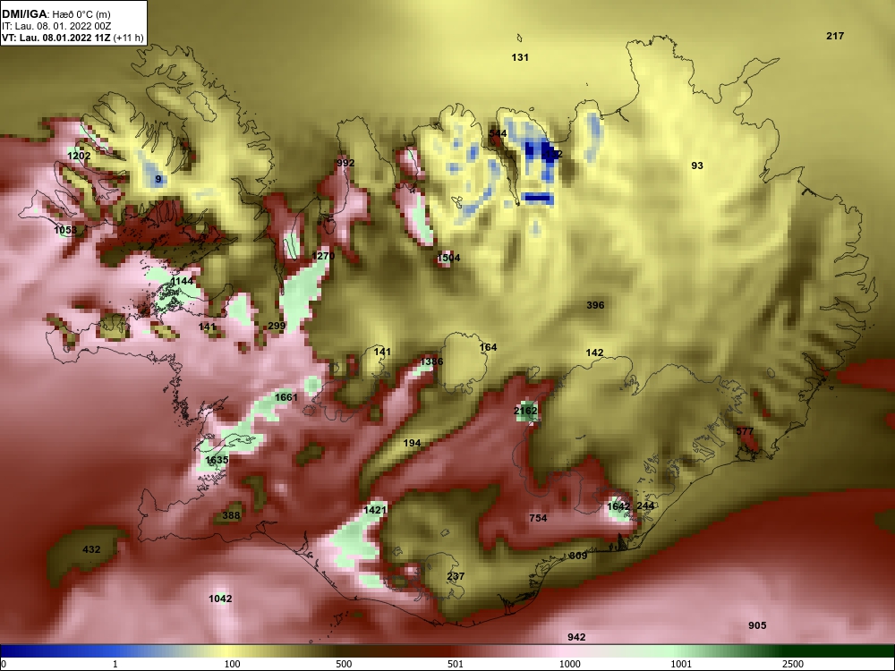The height and width of the screenshot is (671, 895).
Task: Pick the 388 height value on the map
Action: tap(231, 515)
